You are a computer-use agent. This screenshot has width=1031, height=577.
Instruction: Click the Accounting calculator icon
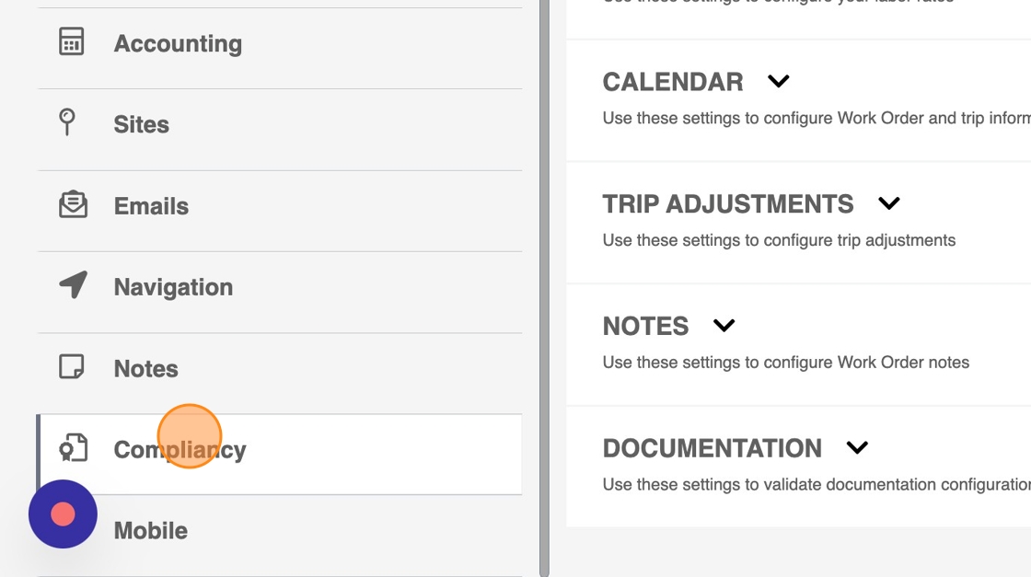72,42
